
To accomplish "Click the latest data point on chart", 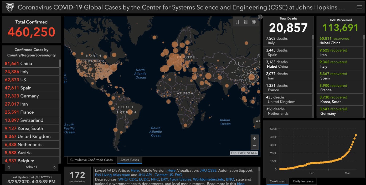I will pos(356,135).
